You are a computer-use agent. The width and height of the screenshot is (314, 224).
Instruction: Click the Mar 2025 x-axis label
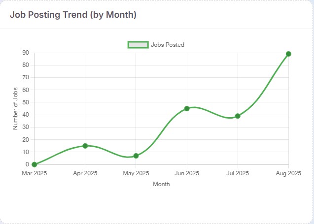pos(34,173)
